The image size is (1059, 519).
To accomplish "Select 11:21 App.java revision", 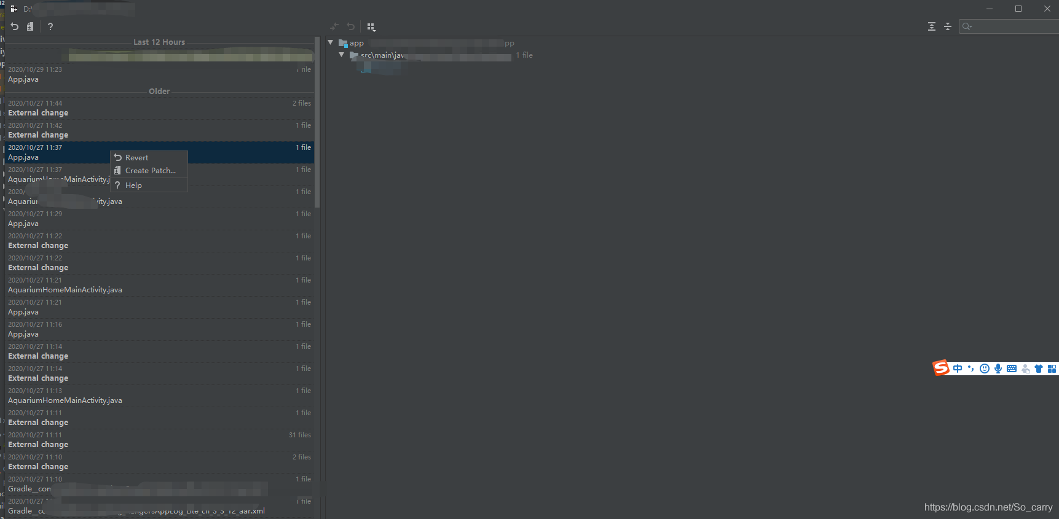I will coord(159,307).
